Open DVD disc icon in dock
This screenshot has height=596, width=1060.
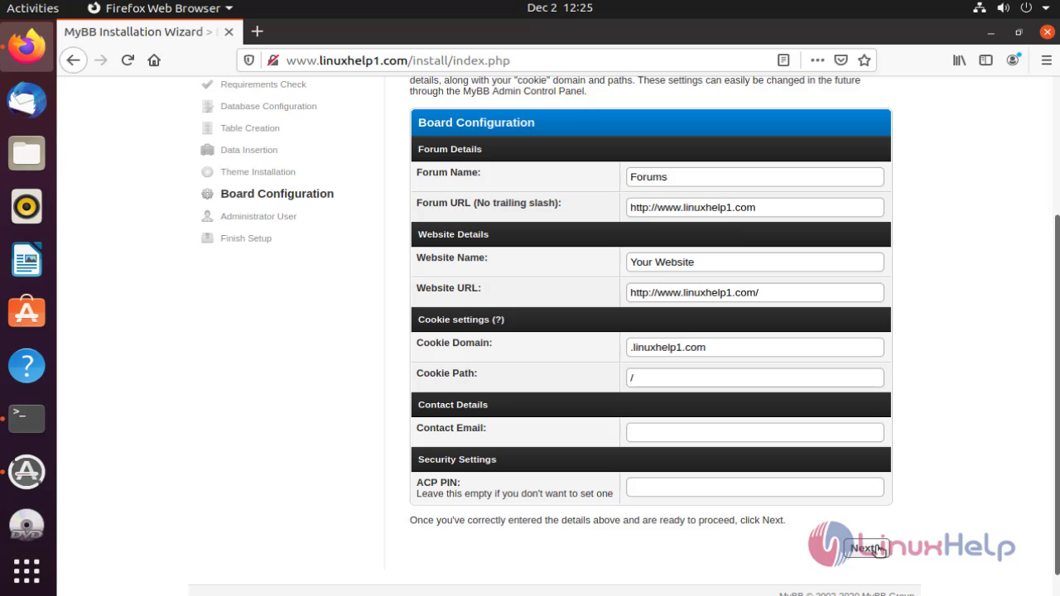pos(26,524)
